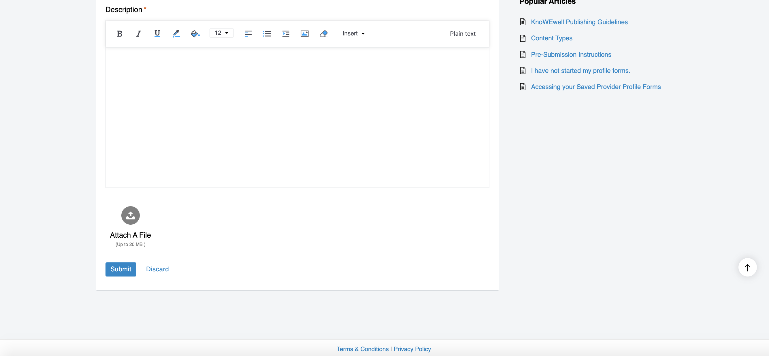Click document icon beside Saved Provider Profile Forms
Viewport: 769px width, 356px height.
(x=522, y=87)
